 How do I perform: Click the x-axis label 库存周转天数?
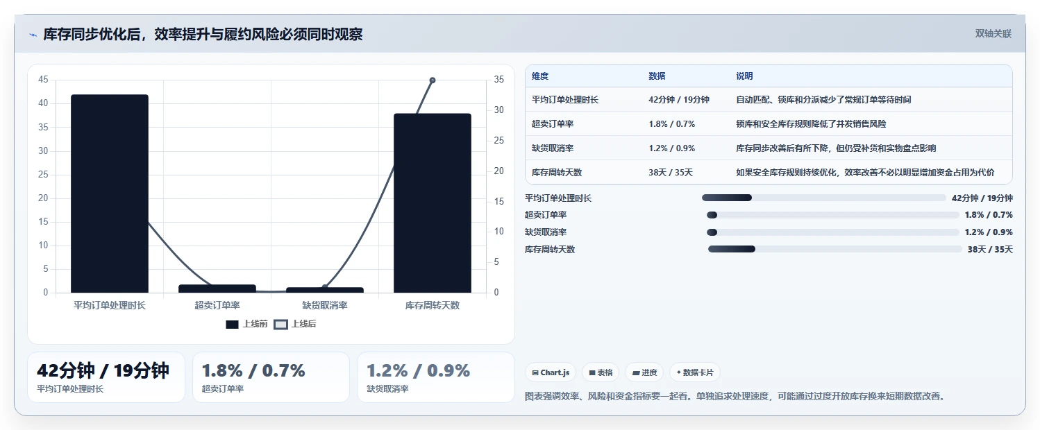click(433, 305)
